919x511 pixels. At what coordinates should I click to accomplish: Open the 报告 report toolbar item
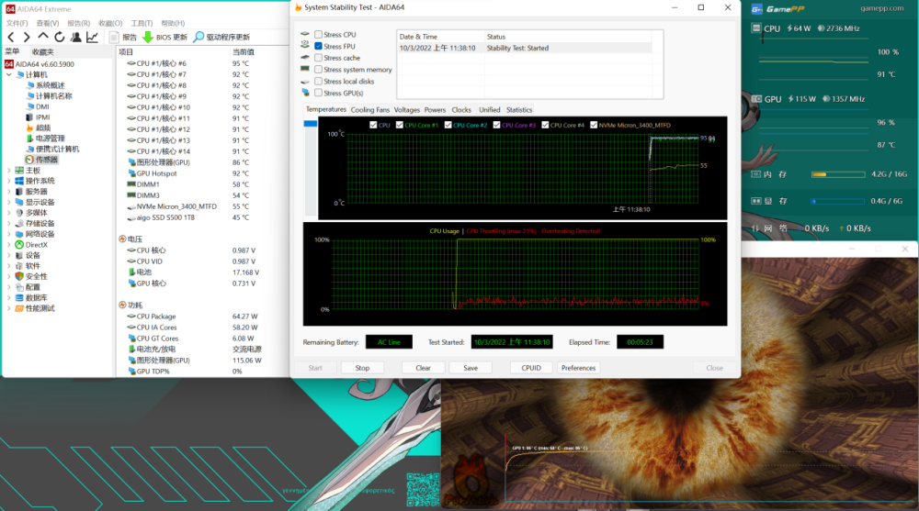(124, 37)
